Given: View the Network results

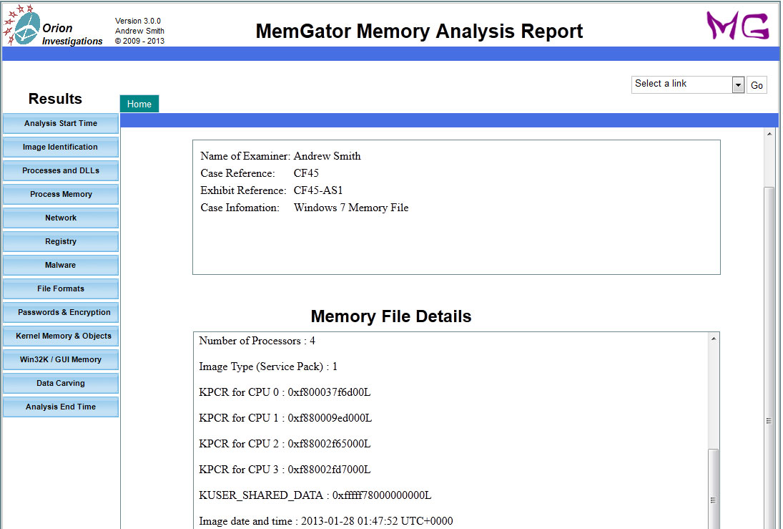Looking at the screenshot, I should [x=61, y=218].
